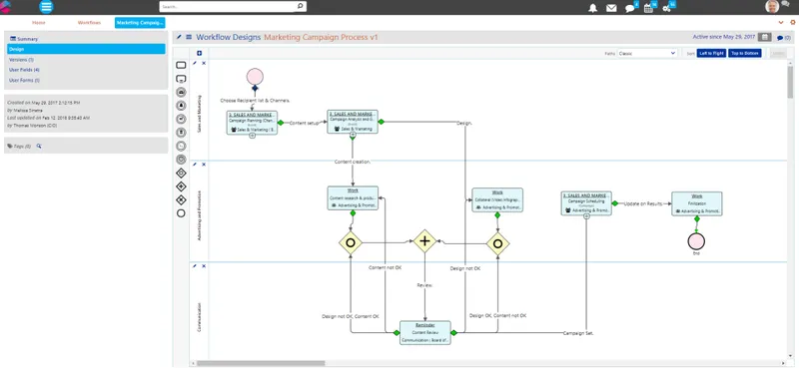Delete the Sales and Marketing lane
The height and width of the screenshot is (368, 799).
[204, 63]
